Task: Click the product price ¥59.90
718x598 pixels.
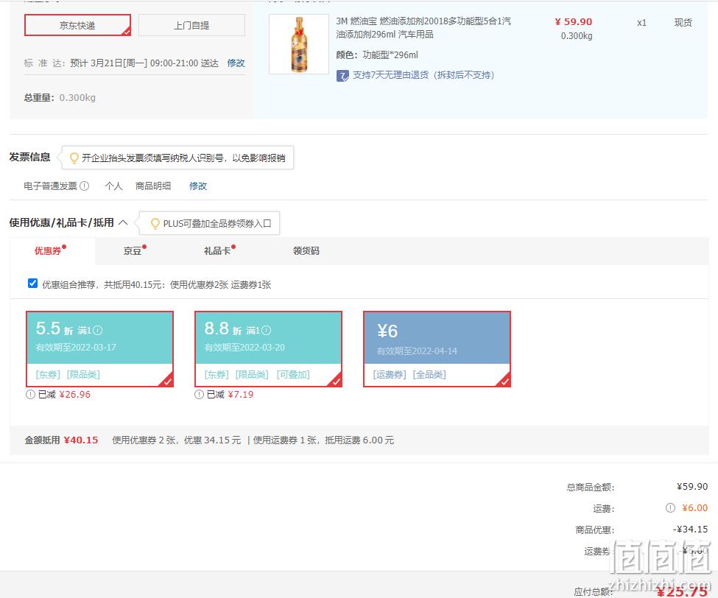Action: (x=574, y=22)
